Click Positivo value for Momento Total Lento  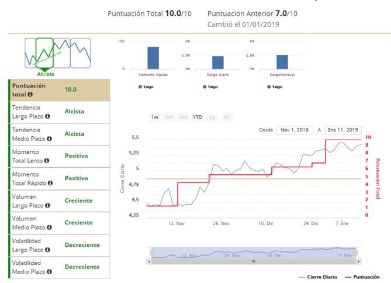tap(77, 156)
